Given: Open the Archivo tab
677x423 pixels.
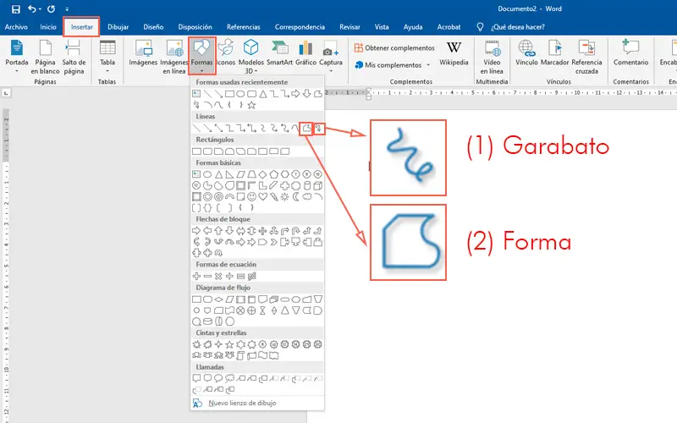Looking at the screenshot, I should click(16, 27).
